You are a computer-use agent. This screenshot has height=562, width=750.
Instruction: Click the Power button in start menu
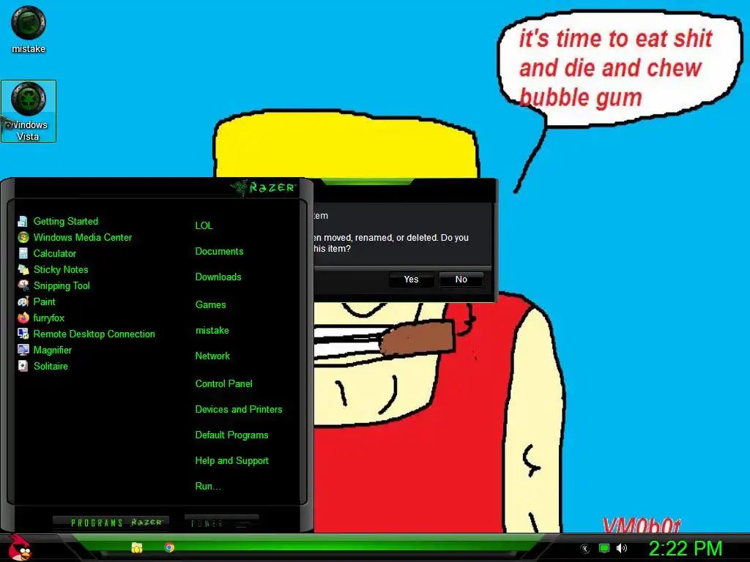point(221,522)
